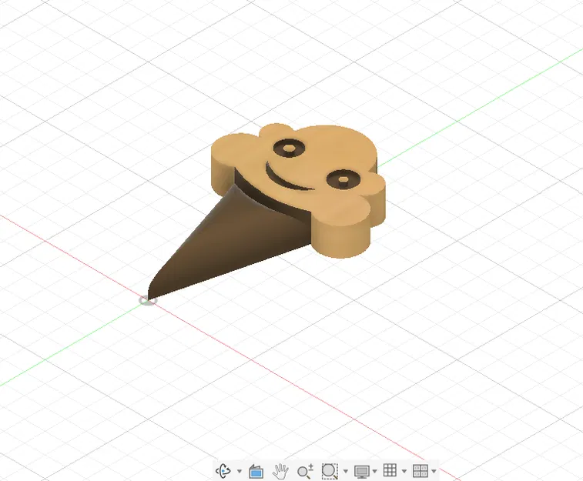
Task: Click the left eye of the model
Action: coord(289,149)
